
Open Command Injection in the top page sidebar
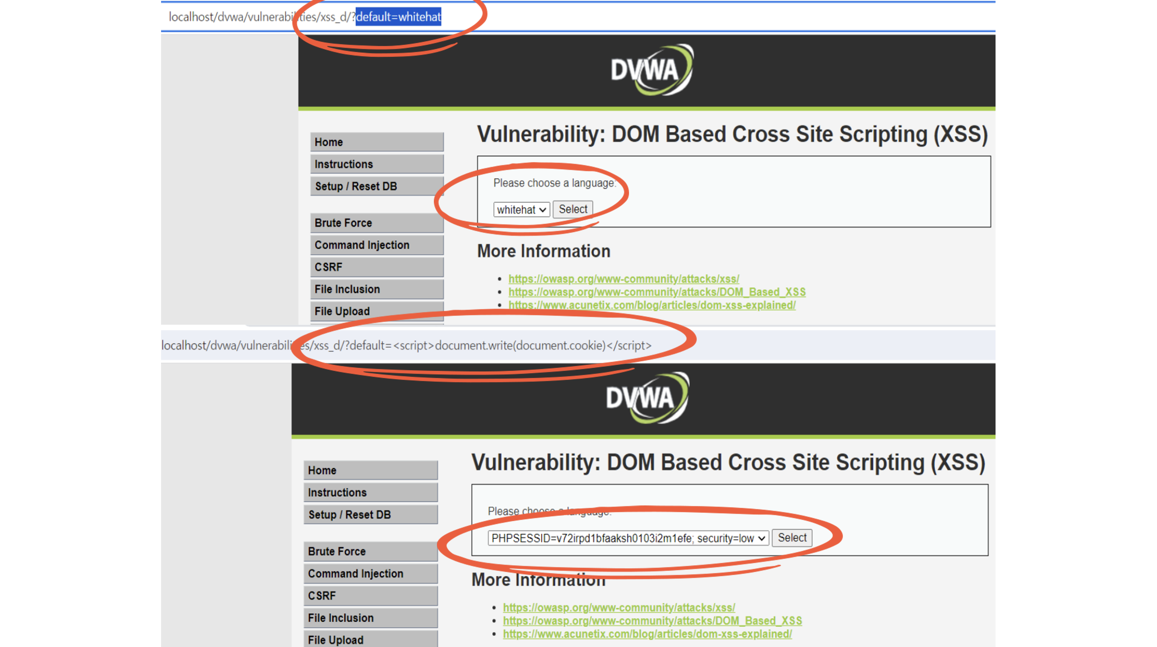(x=377, y=245)
